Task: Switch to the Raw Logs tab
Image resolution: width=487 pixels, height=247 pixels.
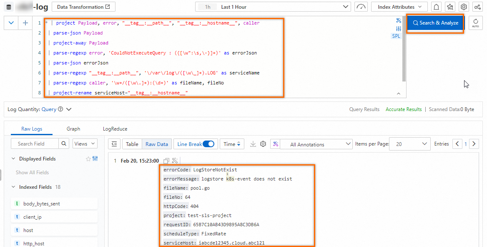Action: click(x=32, y=129)
